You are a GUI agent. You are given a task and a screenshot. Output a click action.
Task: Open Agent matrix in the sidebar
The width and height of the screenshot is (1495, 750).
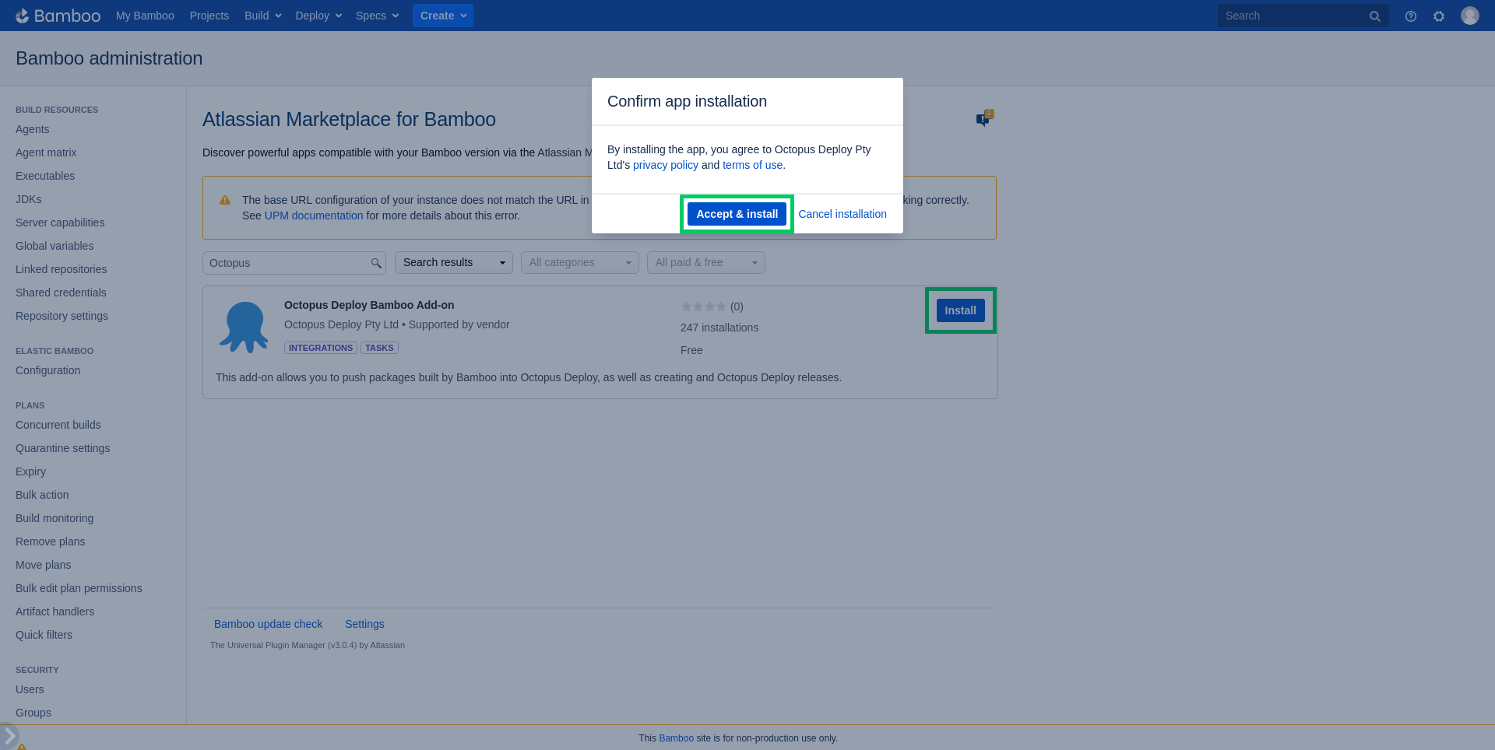click(46, 152)
